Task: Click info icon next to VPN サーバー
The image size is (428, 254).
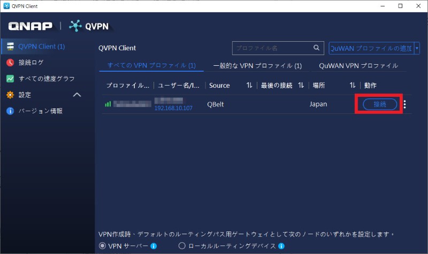Action: coord(154,246)
